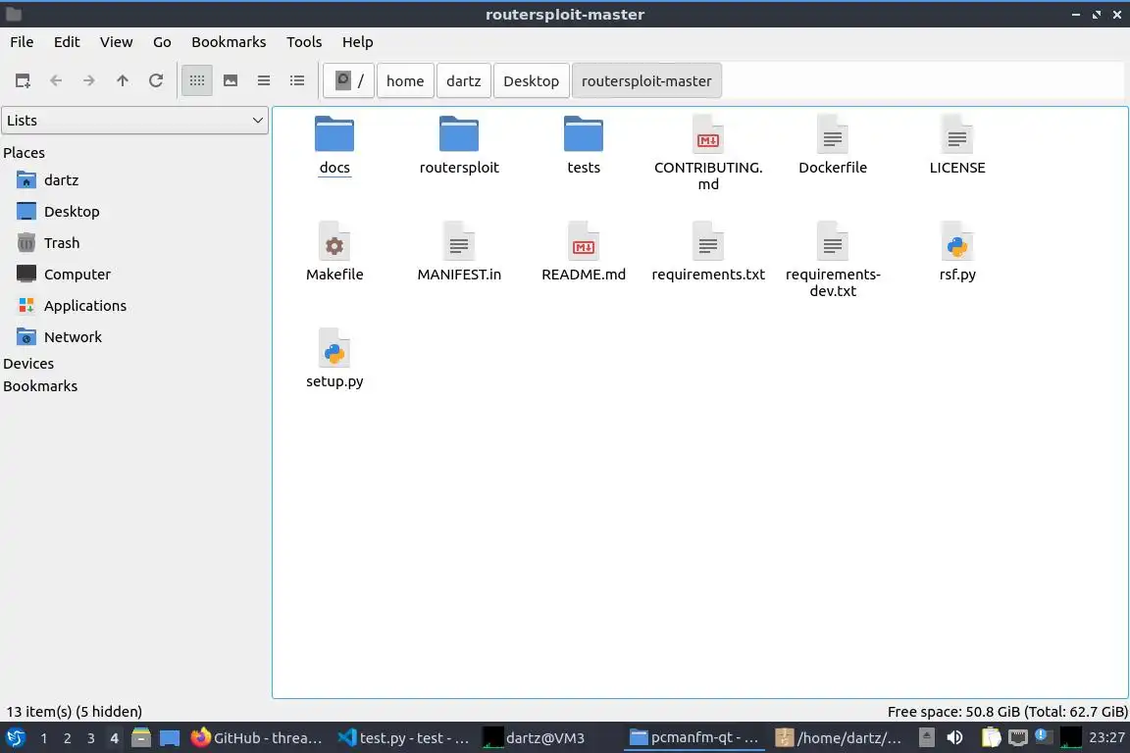Open the volume control in tray
This screenshot has width=1130, height=753.
tap(954, 738)
